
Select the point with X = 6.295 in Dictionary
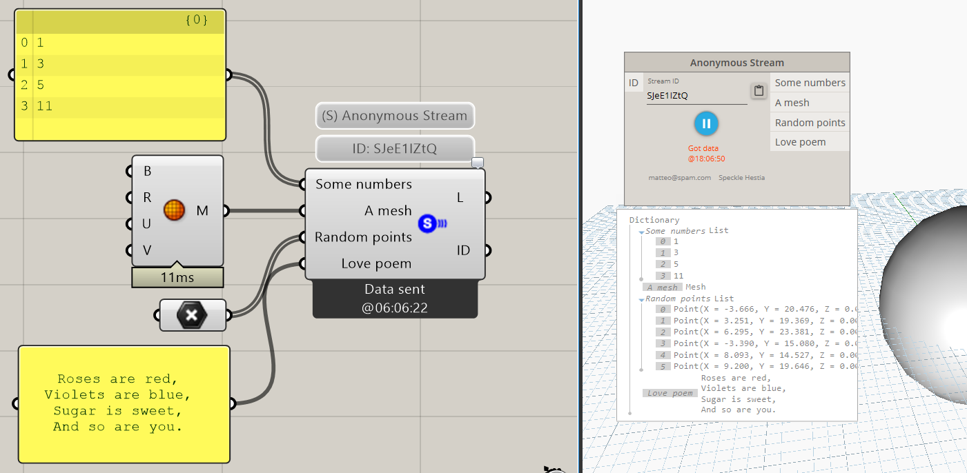(x=756, y=332)
